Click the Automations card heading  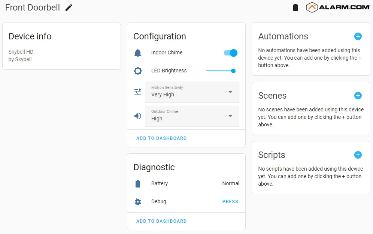(x=283, y=36)
